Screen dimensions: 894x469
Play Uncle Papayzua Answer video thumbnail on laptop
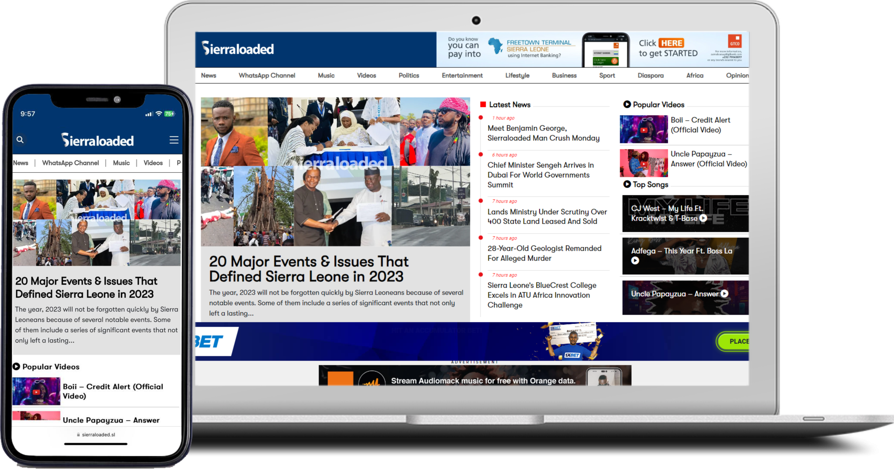pos(644,163)
